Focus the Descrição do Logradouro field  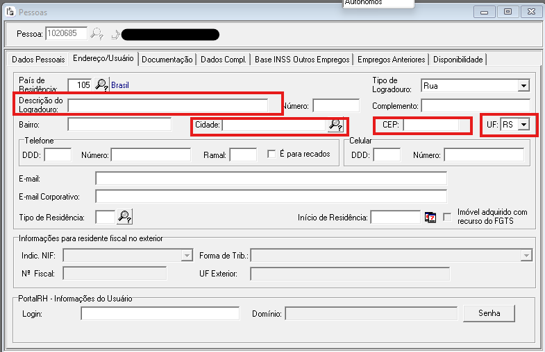click(167, 105)
